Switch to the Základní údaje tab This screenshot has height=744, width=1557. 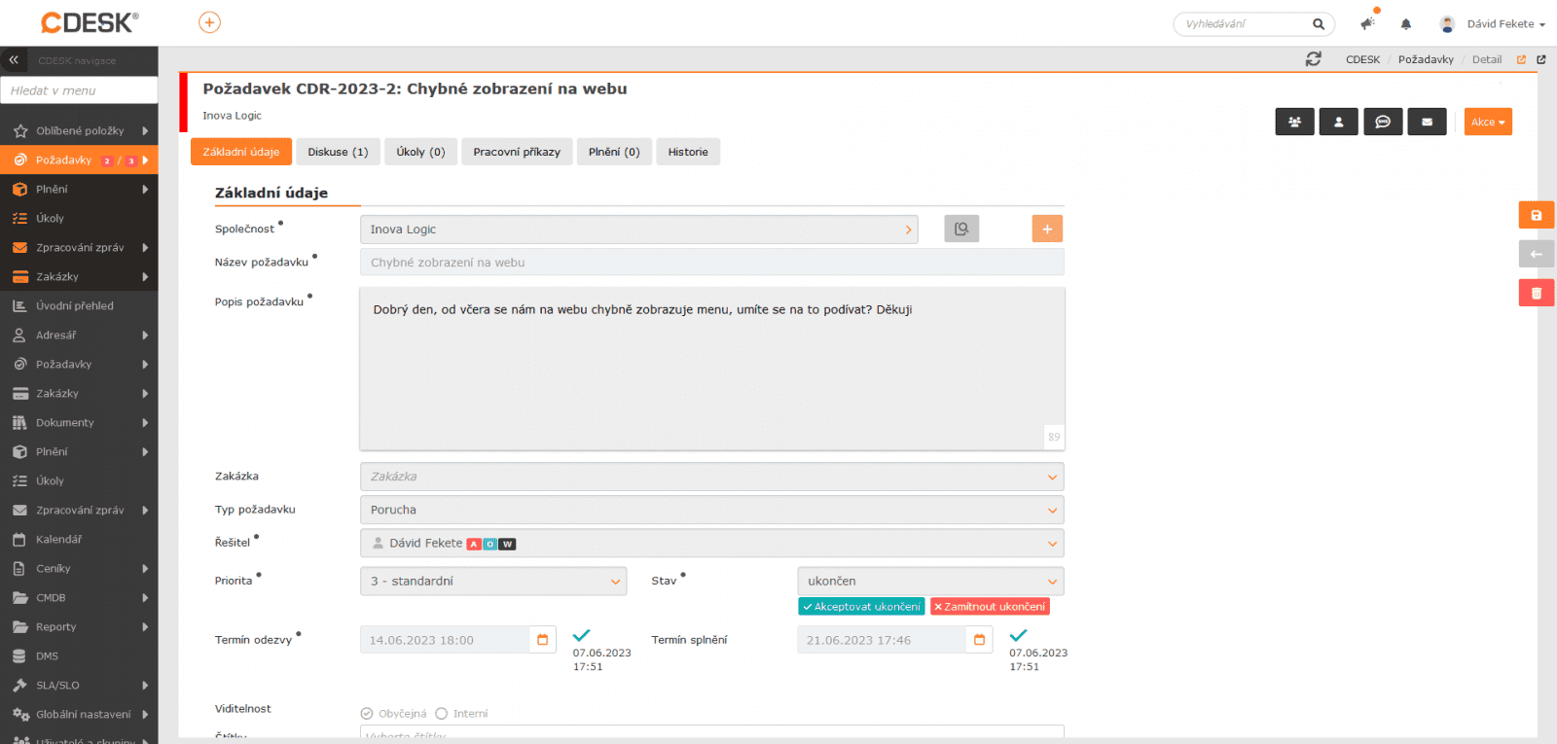pyautogui.click(x=241, y=152)
